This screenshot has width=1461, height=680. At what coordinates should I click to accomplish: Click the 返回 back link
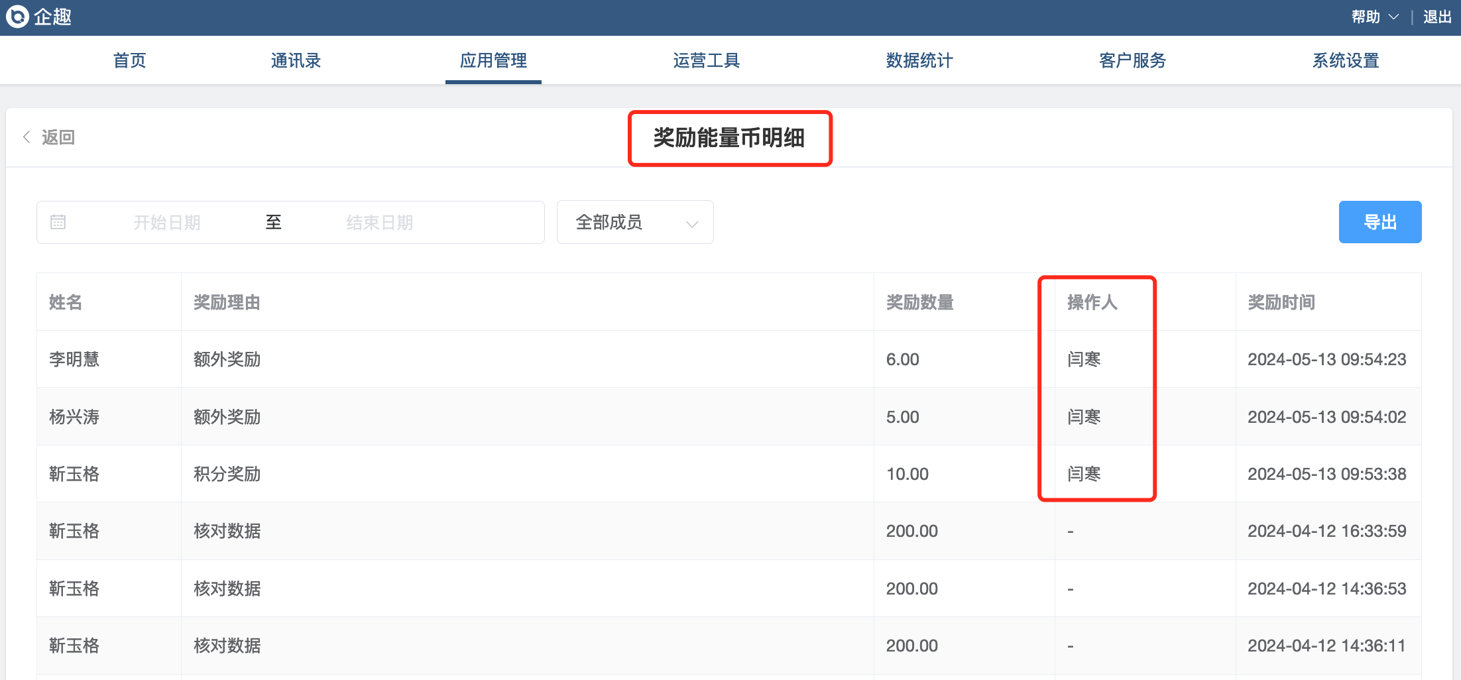pyautogui.click(x=58, y=137)
